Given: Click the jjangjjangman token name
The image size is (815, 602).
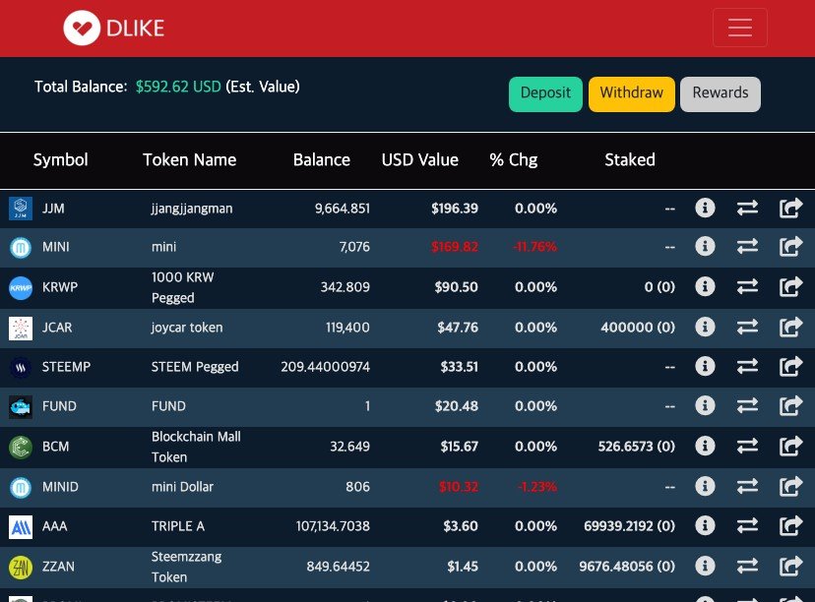Looking at the screenshot, I should coord(192,209).
